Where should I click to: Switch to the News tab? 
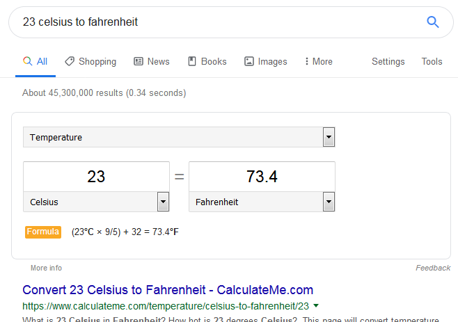pos(152,61)
